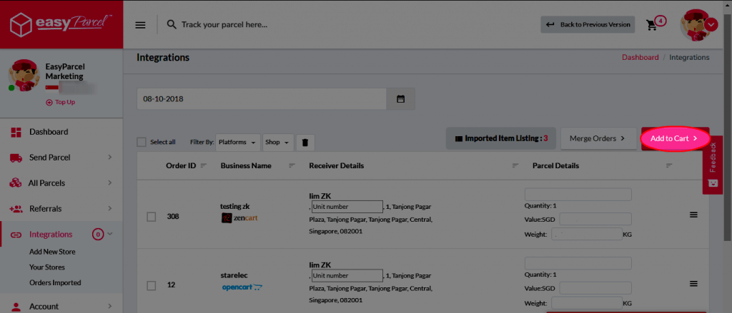This screenshot has height=313, width=732.
Task: Click the All Parcels boxes icon
Action: (16, 183)
